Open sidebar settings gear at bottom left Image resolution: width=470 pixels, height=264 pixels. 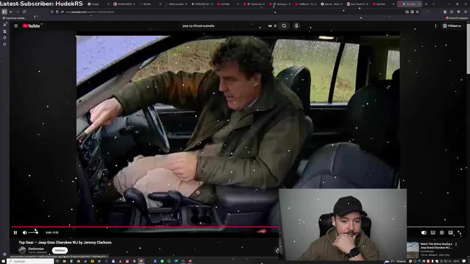4,254
